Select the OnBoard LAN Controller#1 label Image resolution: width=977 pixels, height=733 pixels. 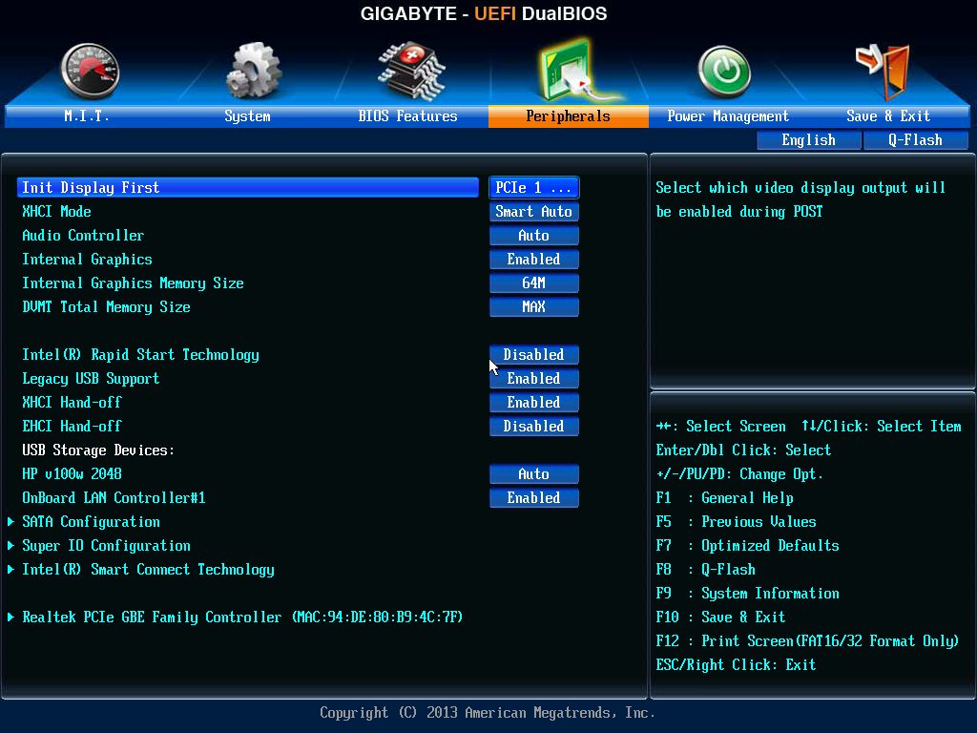(x=114, y=497)
